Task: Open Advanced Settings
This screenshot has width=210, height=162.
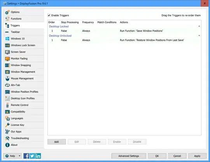Action: point(129,156)
